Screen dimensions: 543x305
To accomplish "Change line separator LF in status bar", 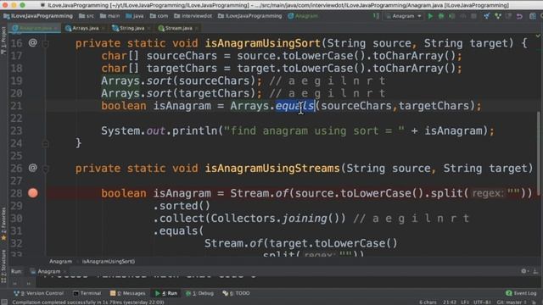I will pos(465,302).
